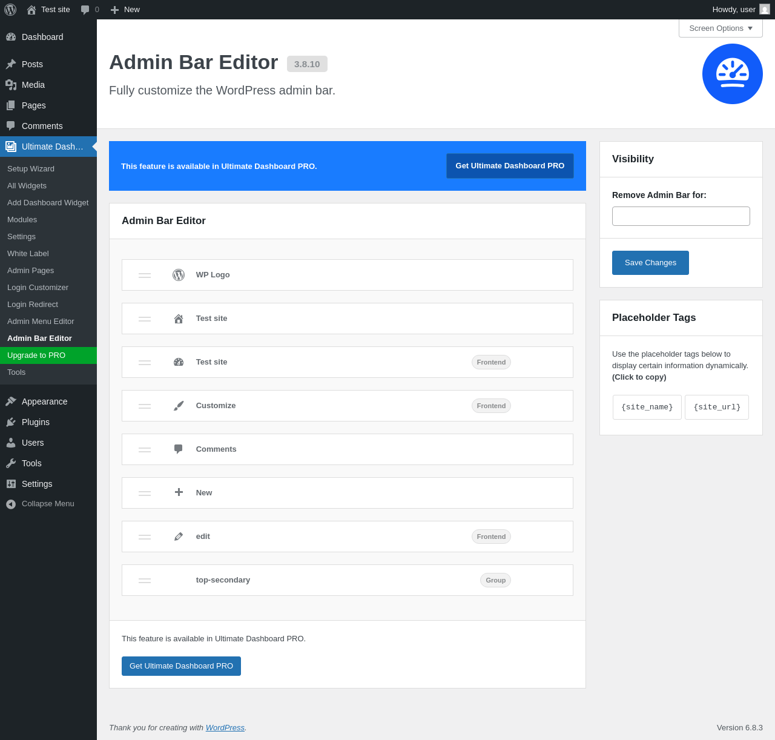Click the Group badge on the top-secondary row
The height and width of the screenshot is (740, 775).
click(x=495, y=580)
